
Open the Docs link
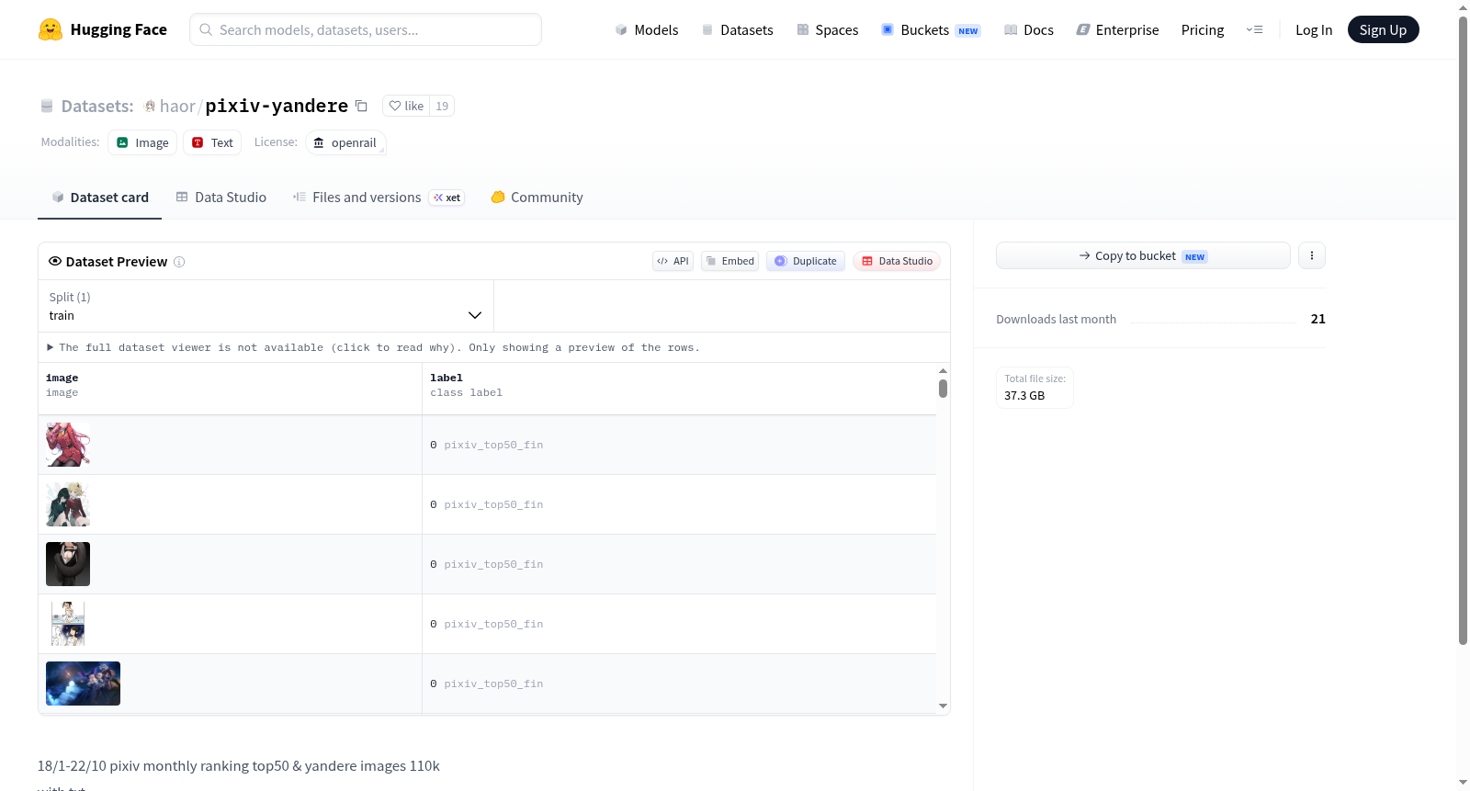click(x=1028, y=29)
